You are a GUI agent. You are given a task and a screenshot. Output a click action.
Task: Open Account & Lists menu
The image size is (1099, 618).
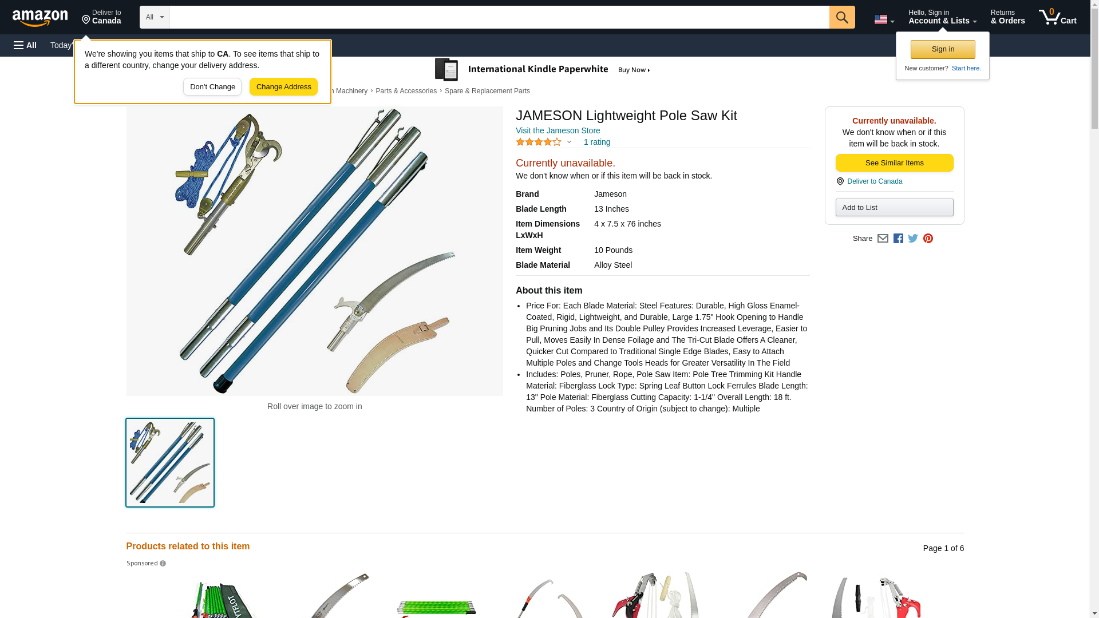[x=942, y=17]
